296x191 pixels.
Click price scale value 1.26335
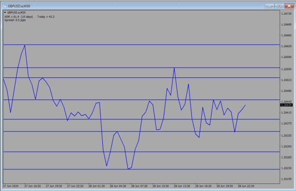point(287,135)
